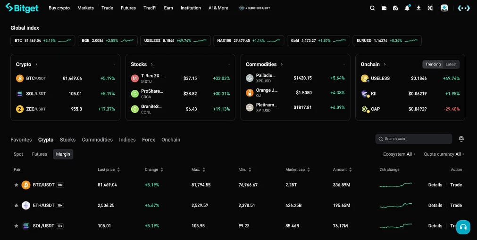Sort table by Max. column
Screen dimensions: 477x240
198,169
